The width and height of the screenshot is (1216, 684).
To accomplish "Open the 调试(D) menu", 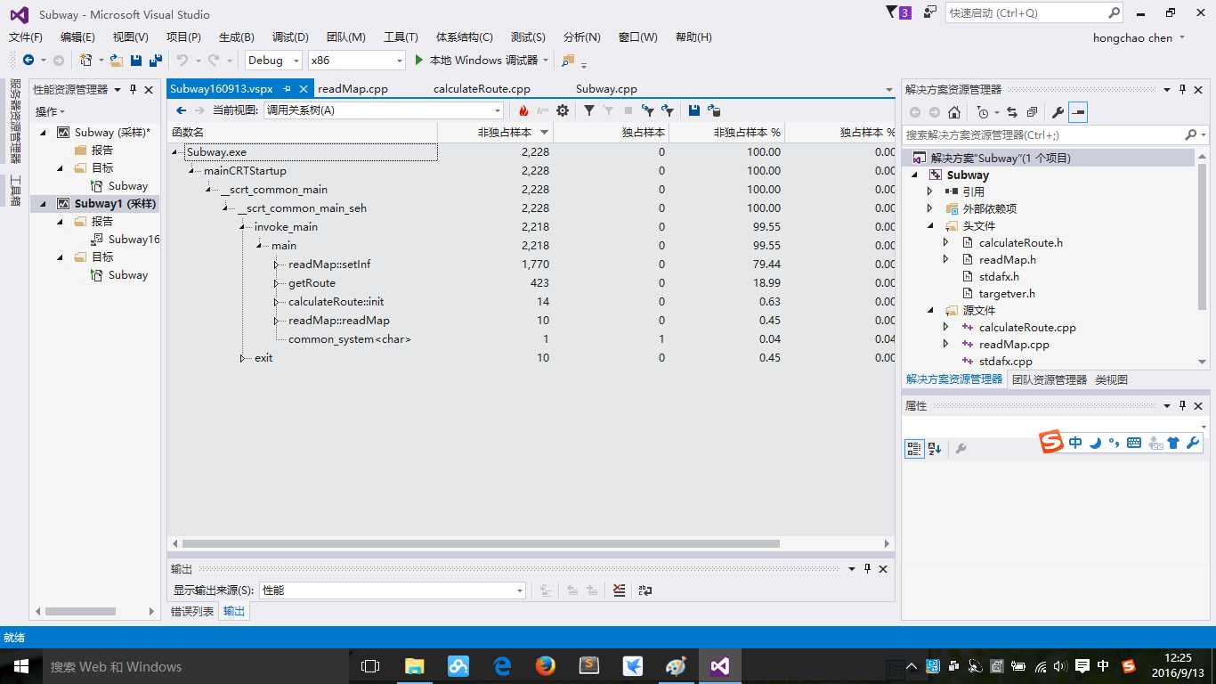I will 290,37.
